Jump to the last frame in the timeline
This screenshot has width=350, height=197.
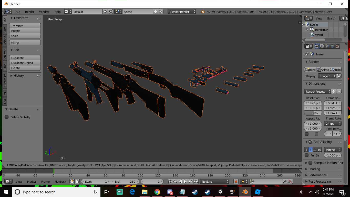point(196,181)
